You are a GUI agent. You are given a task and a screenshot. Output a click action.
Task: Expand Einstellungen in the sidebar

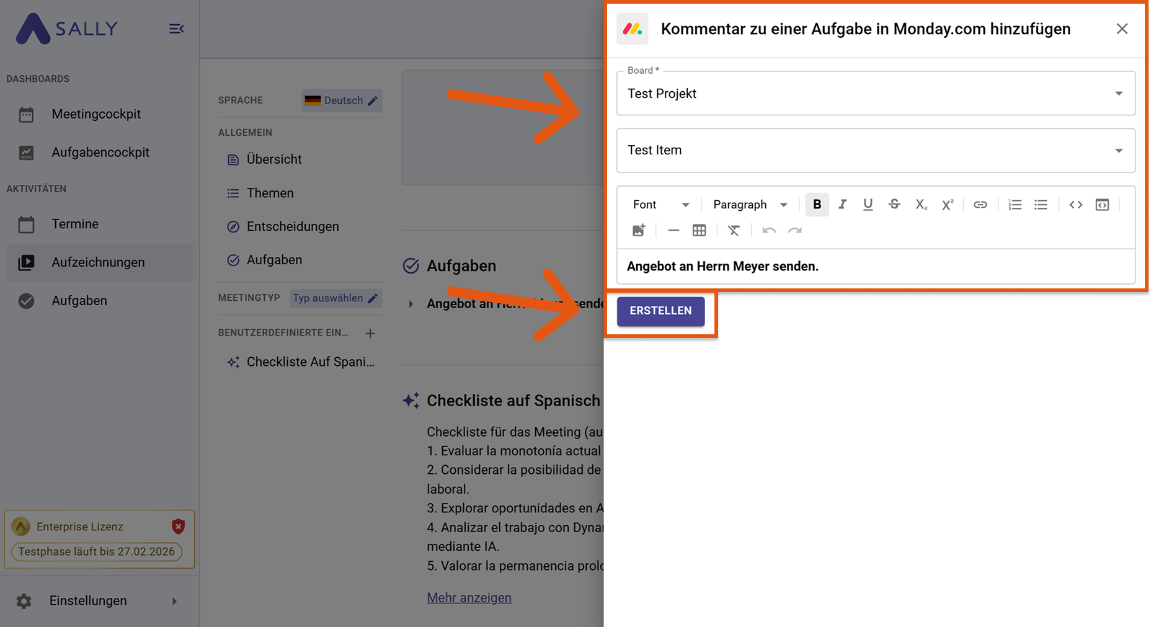[x=96, y=601]
